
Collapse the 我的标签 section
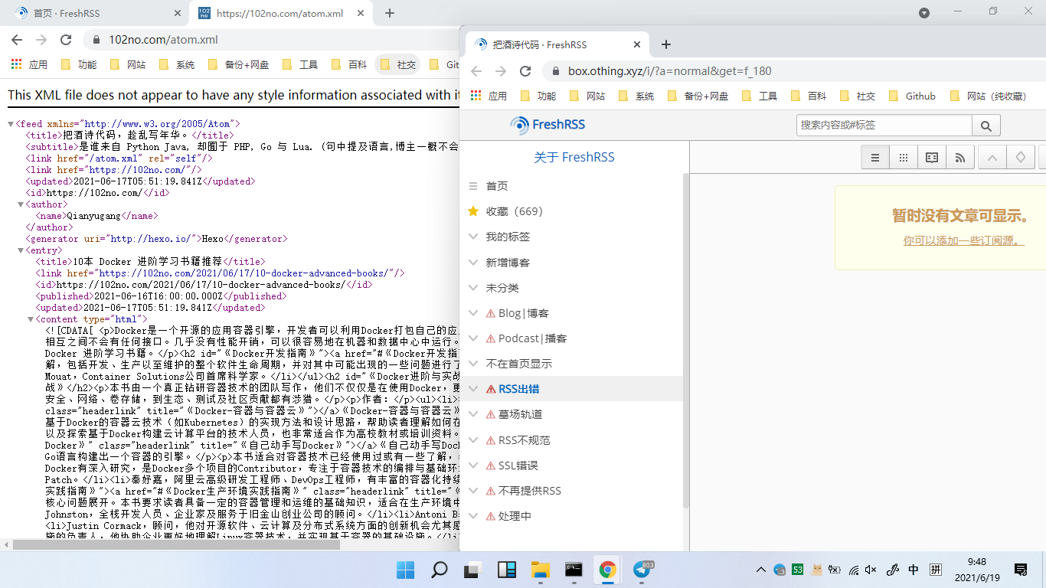pos(472,236)
